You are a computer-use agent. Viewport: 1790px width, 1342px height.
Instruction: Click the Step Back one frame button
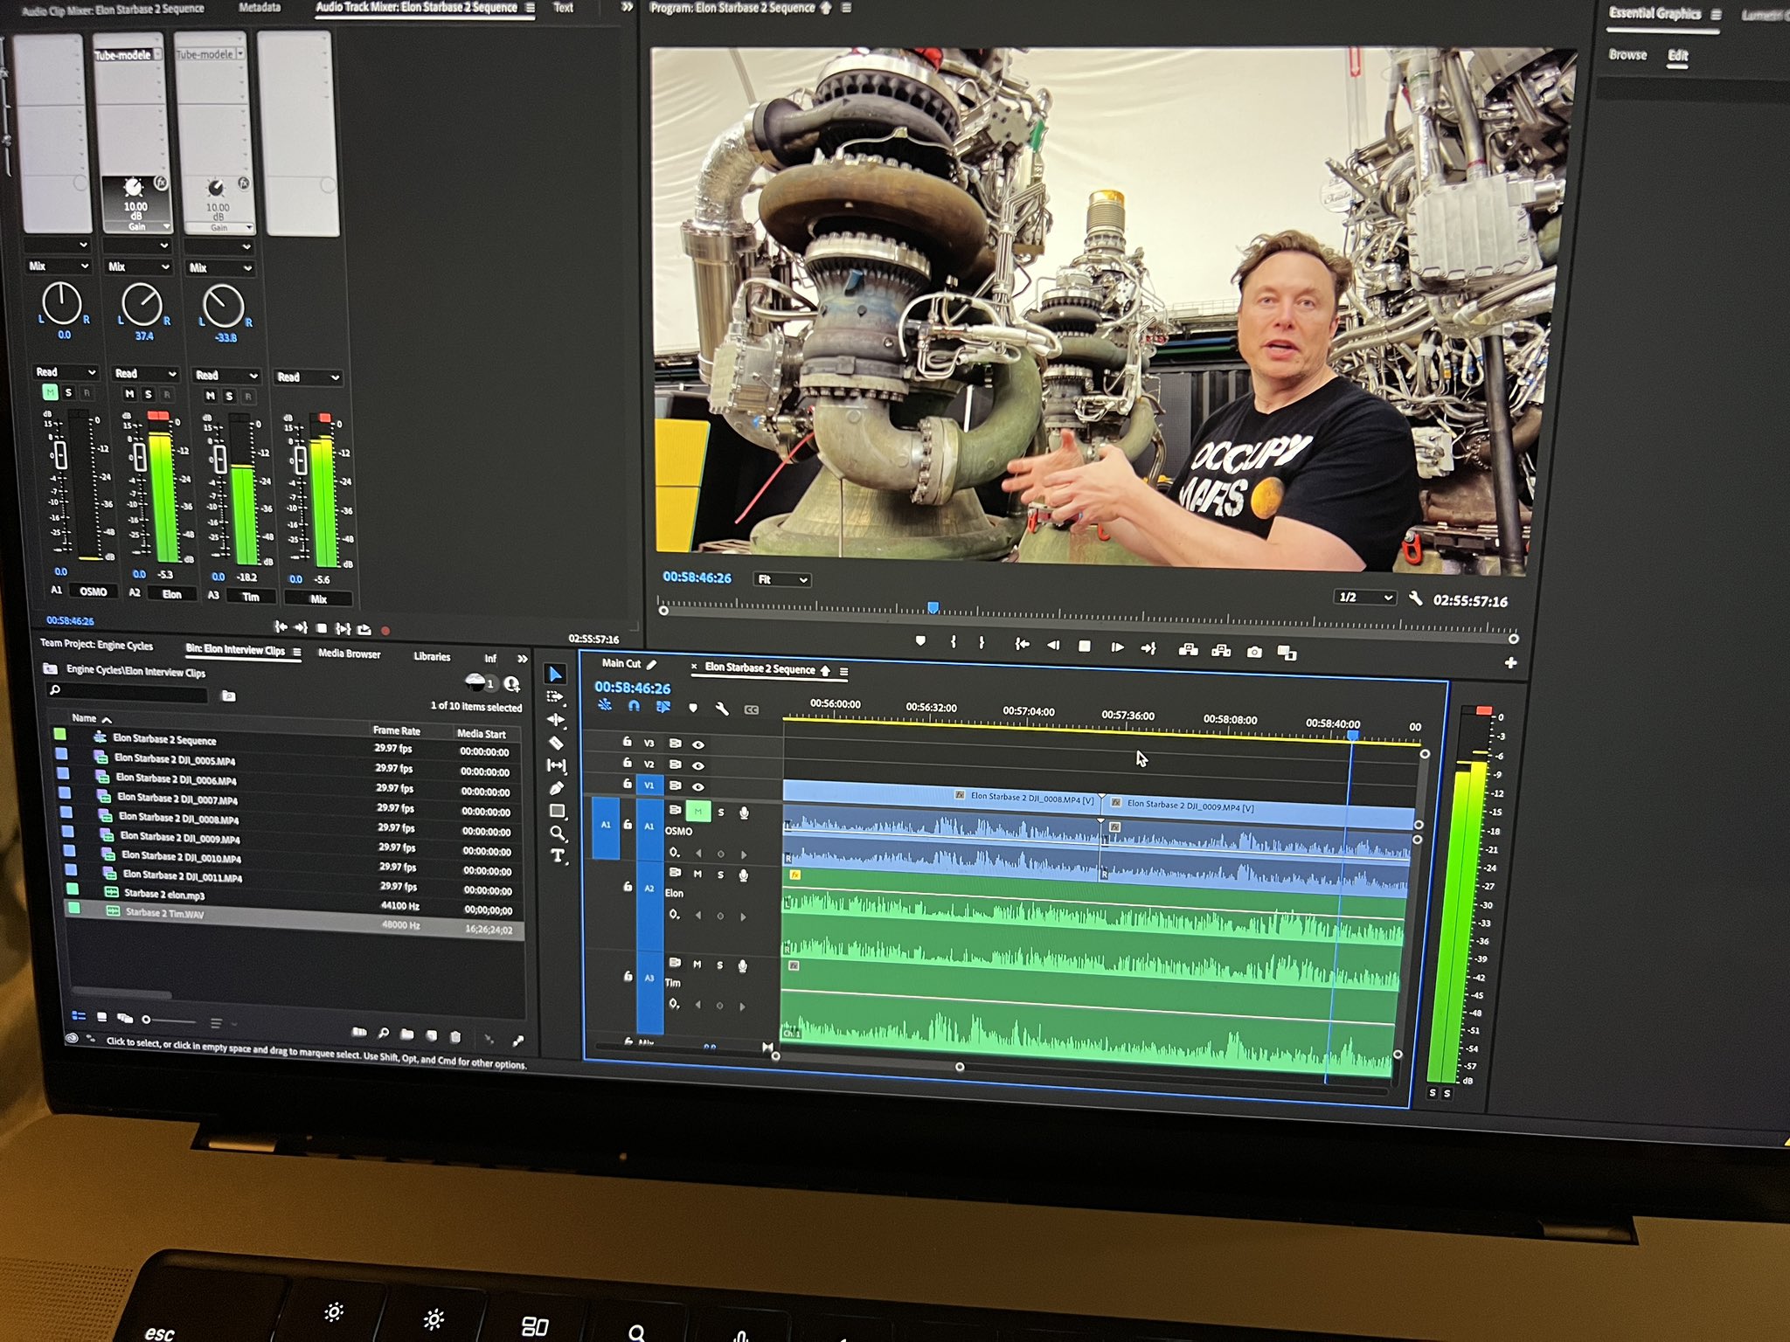click(1052, 646)
